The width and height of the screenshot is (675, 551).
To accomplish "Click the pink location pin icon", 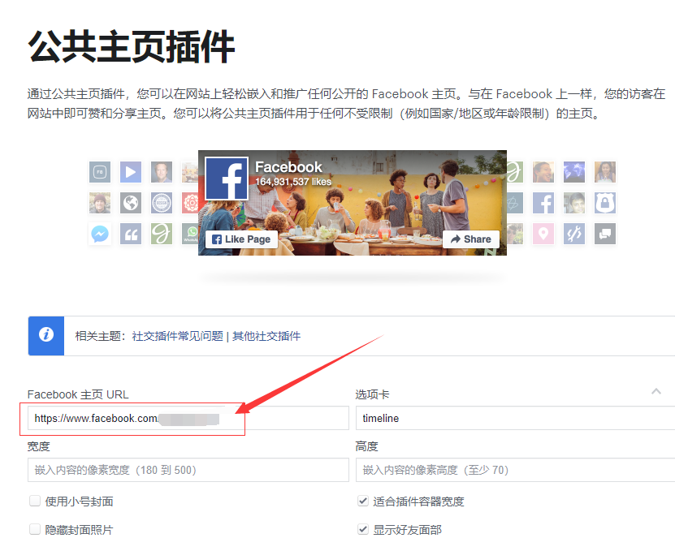I will [x=543, y=234].
